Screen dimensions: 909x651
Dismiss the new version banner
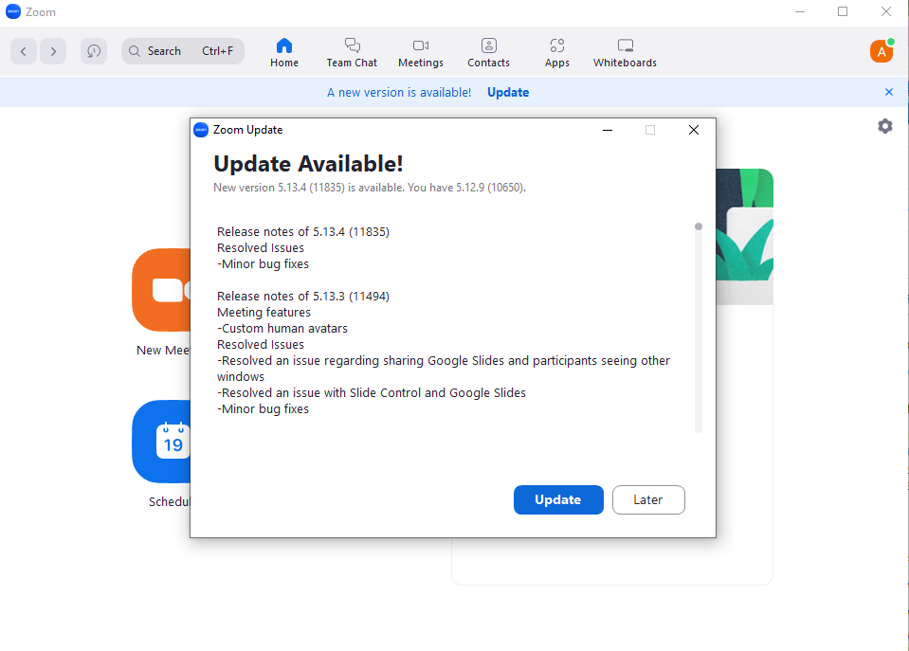coord(888,92)
